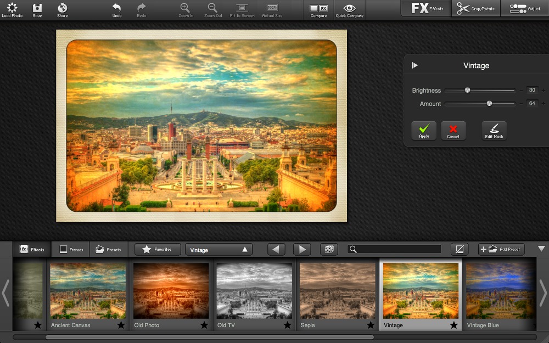This screenshot has width=549, height=343.
Task: Pick a random effect with the dice icon
Action: 329,250
